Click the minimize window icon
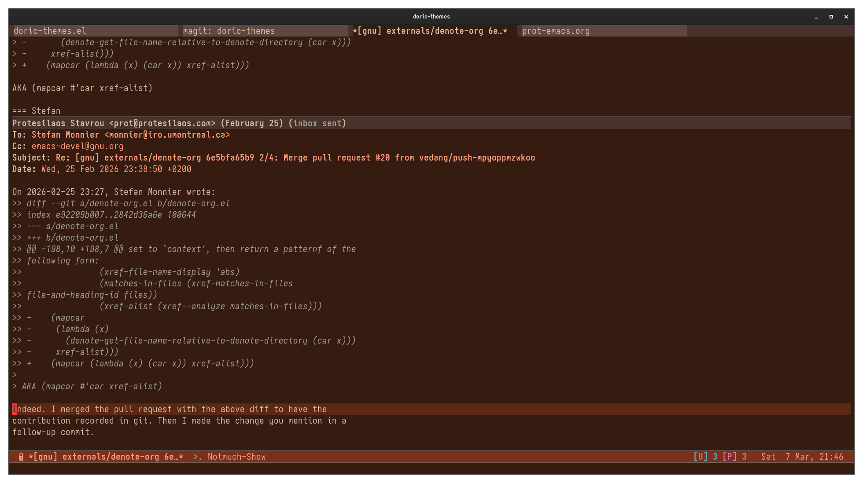 coord(816,17)
